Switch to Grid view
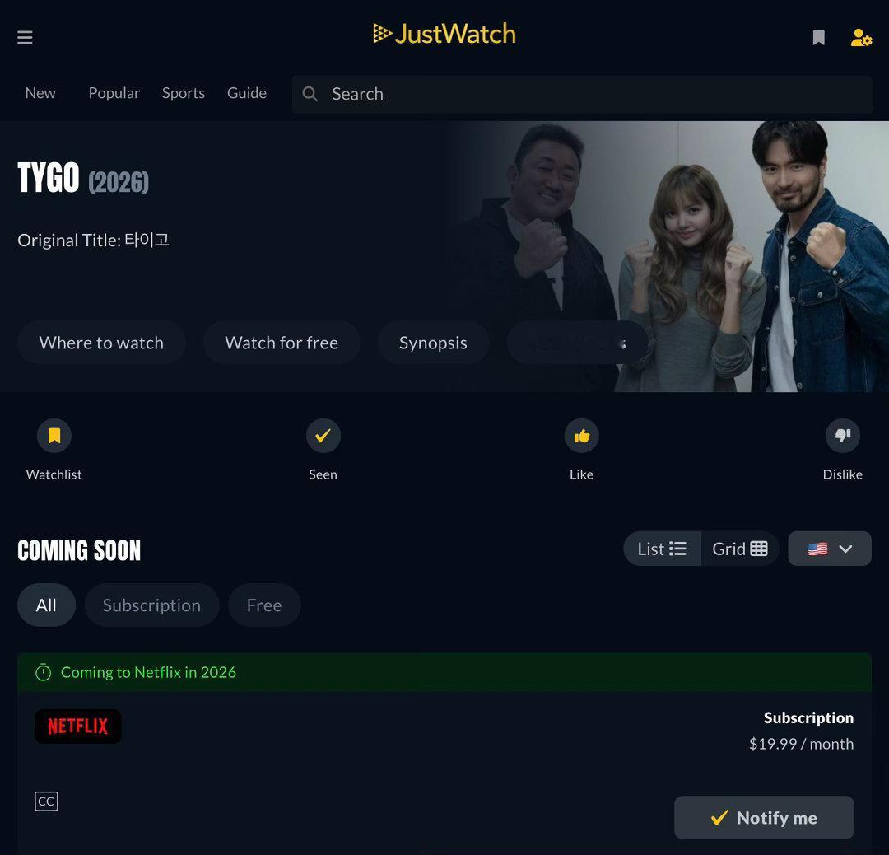 (740, 549)
